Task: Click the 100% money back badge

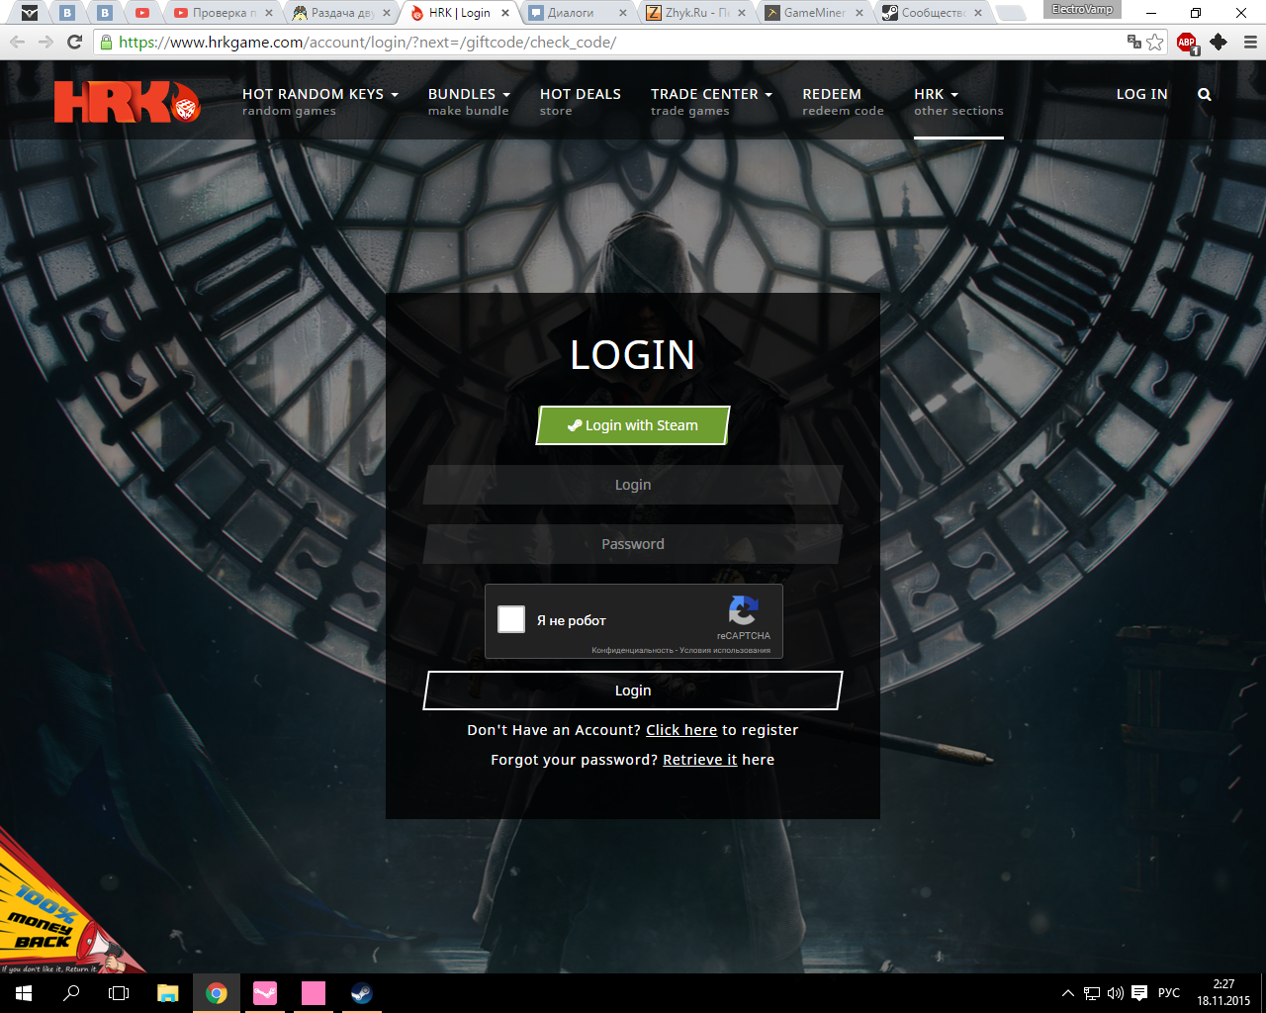Action: pyautogui.click(x=64, y=908)
